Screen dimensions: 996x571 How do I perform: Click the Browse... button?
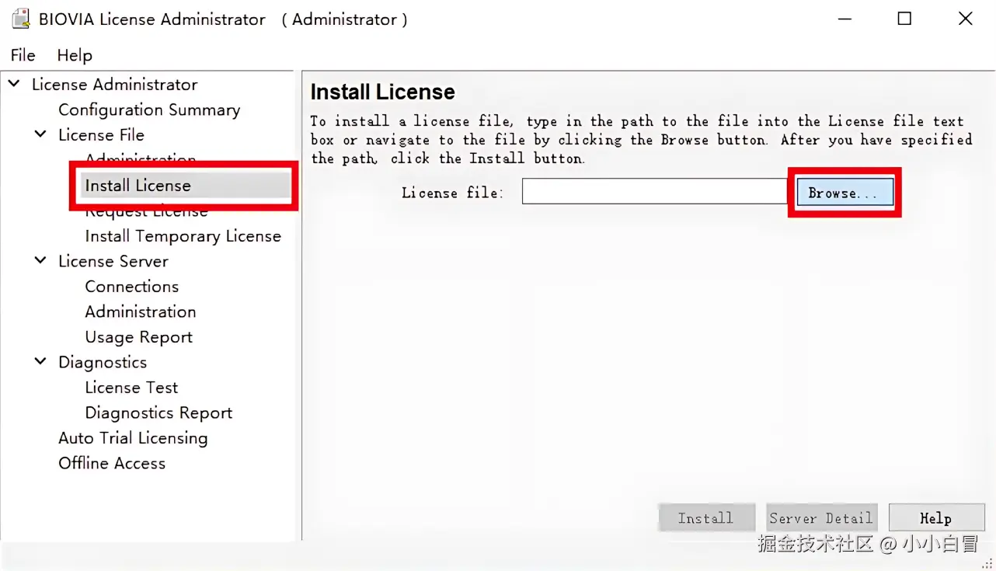(845, 193)
